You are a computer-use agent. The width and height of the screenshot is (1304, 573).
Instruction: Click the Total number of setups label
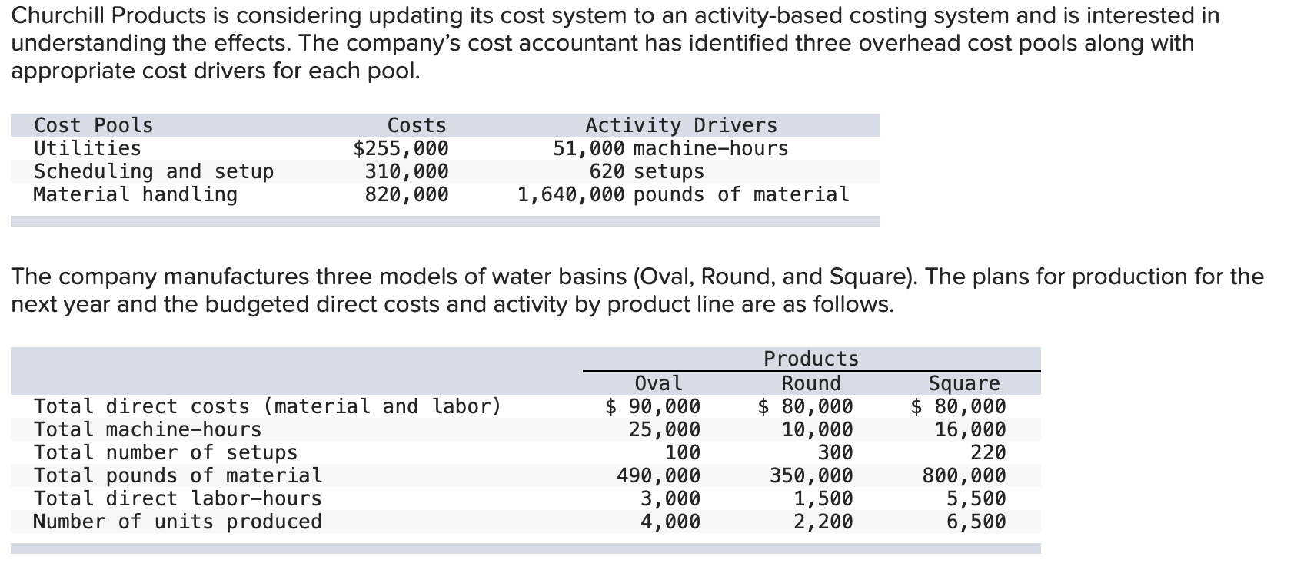pyautogui.click(x=165, y=452)
